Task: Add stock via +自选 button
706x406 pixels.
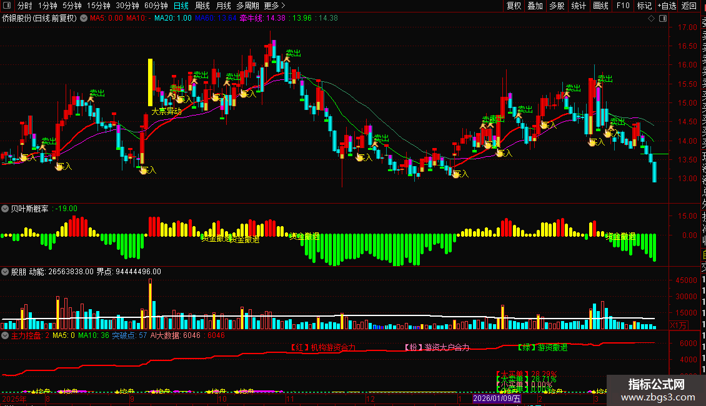Action: [x=667, y=6]
